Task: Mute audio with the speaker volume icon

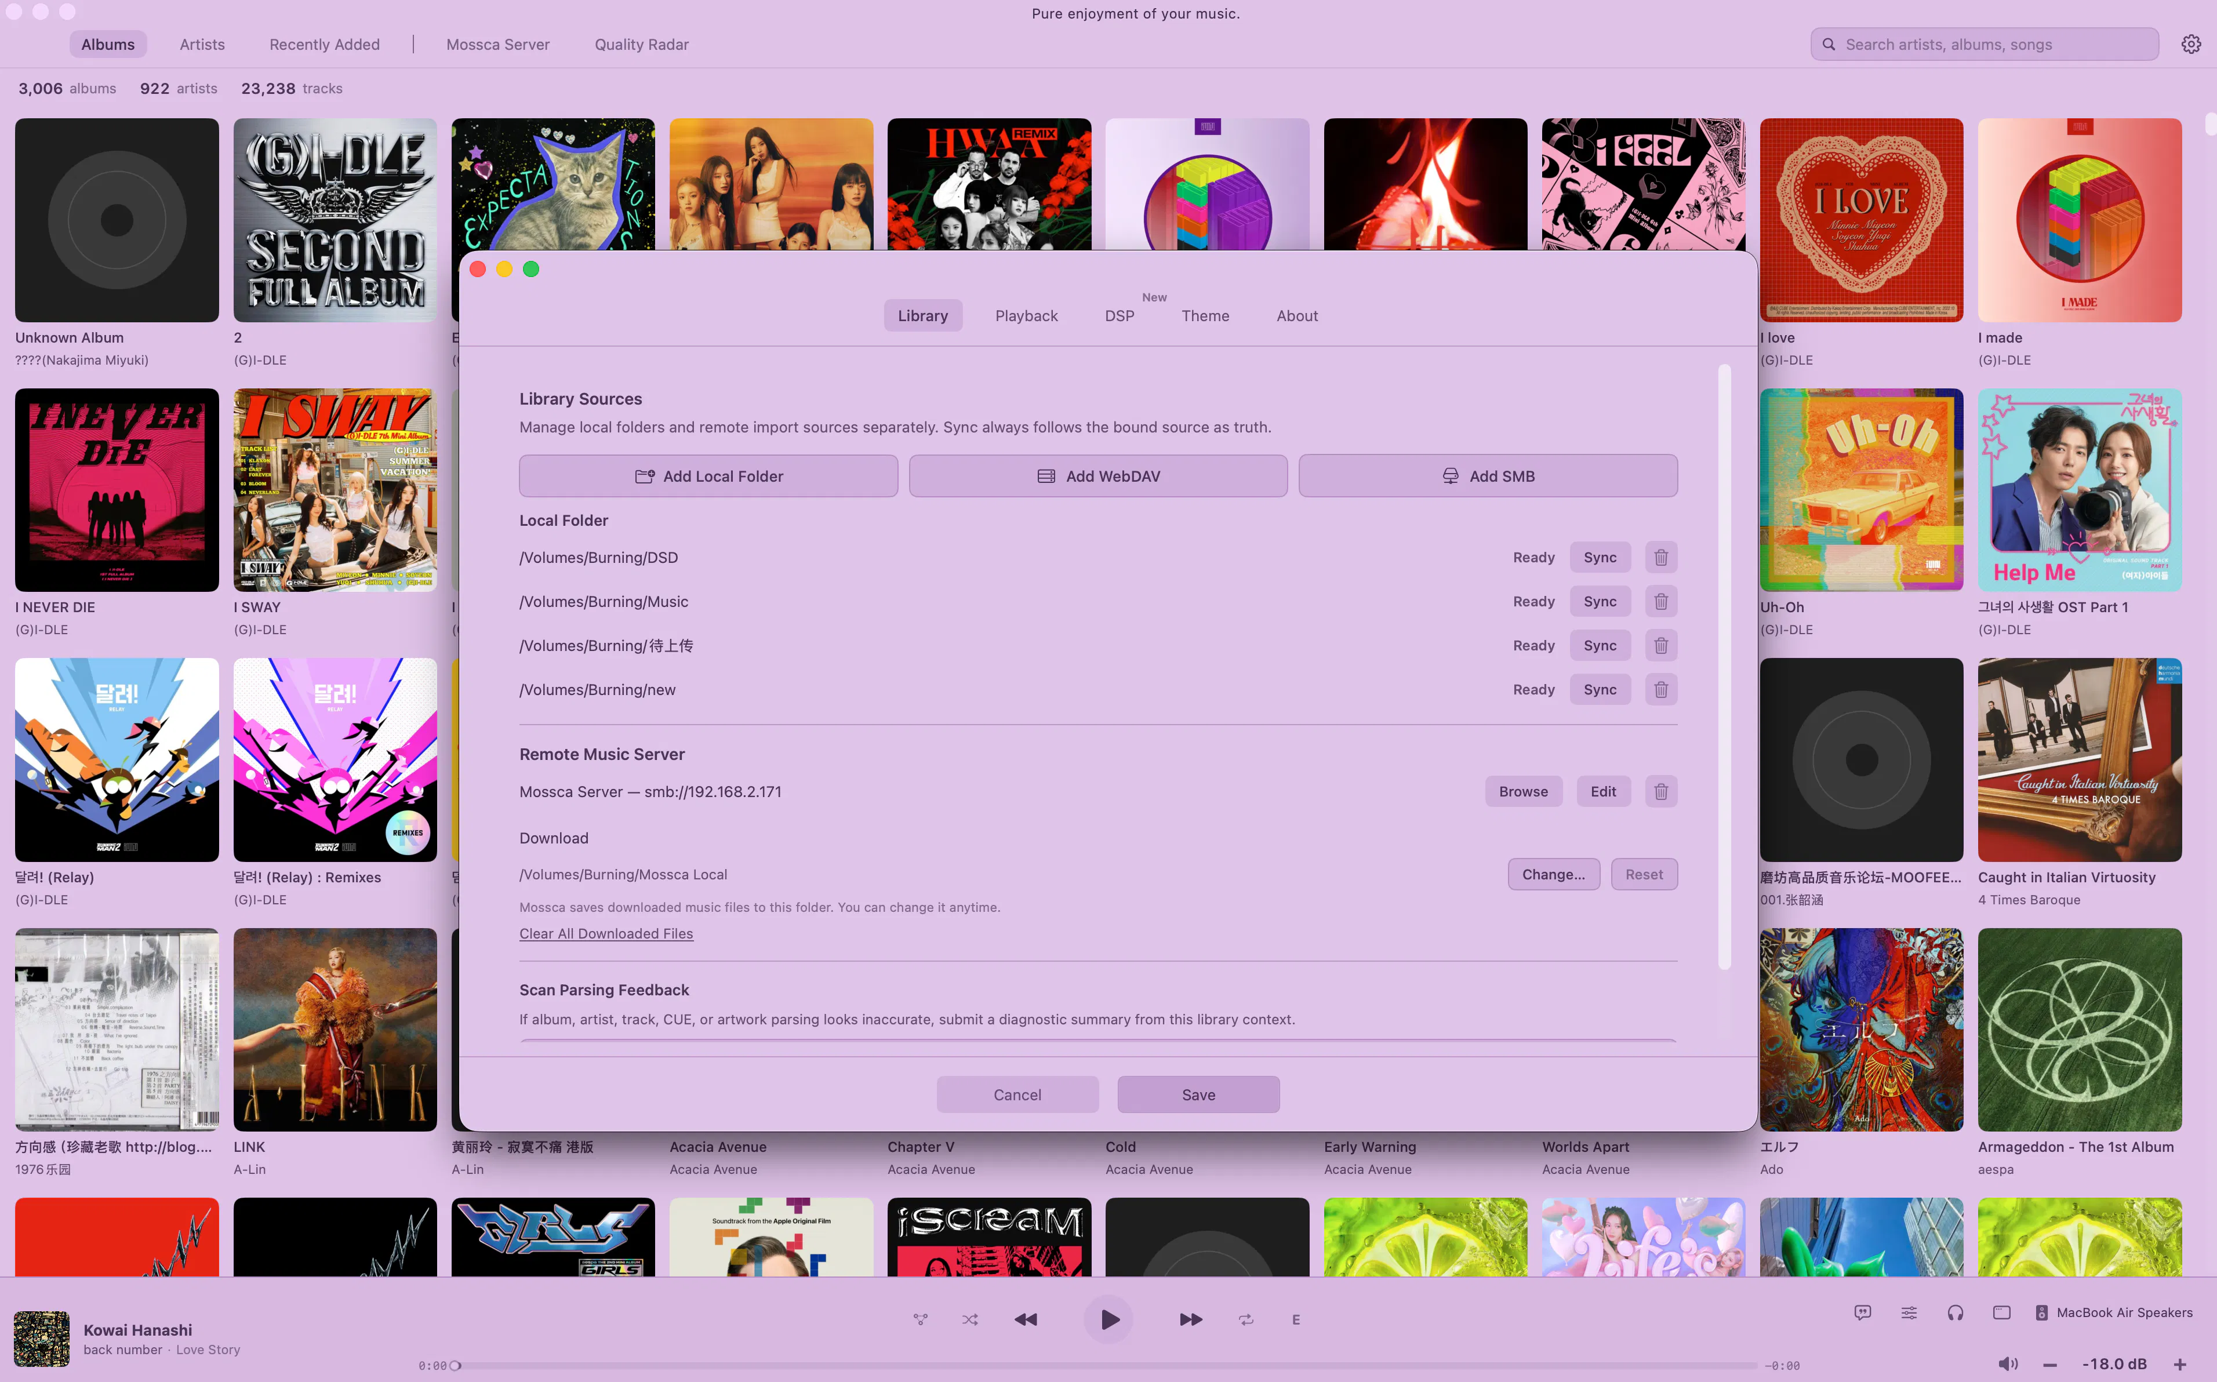Action: [2007, 1363]
